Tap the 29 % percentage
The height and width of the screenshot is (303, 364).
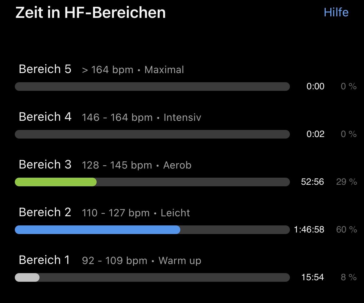[x=346, y=182]
